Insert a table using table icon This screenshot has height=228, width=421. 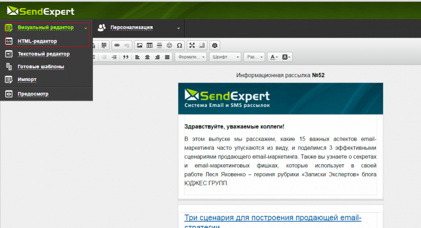(149, 45)
